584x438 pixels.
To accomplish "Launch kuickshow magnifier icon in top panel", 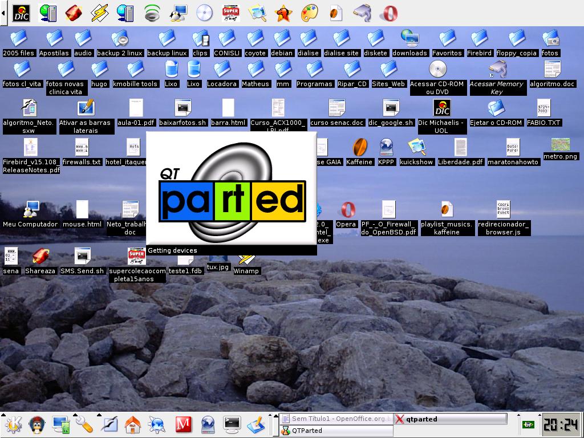I will pos(257,13).
